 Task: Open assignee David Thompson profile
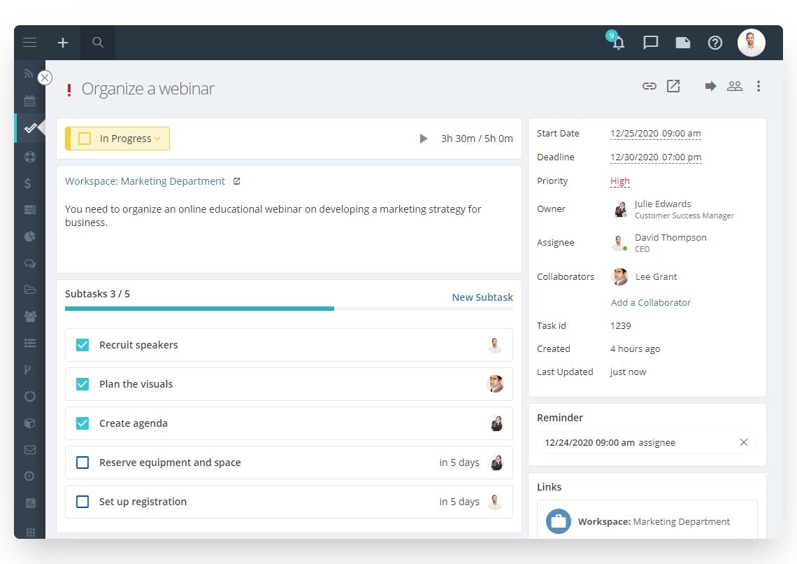670,237
